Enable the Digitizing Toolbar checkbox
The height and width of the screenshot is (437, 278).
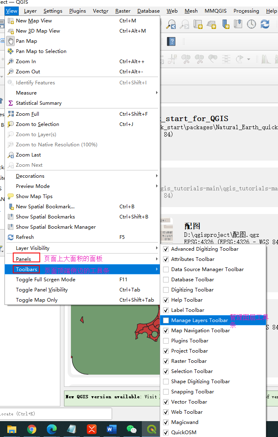point(166,290)
